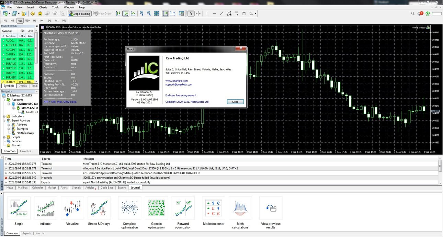Viewport: 443px width, 237px height.
Task: Select line chart display icon
Action: (133, 13)
